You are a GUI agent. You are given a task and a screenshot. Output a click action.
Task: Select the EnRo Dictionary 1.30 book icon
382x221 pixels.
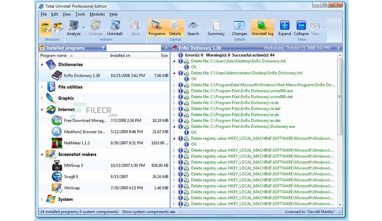(x=57, y=75)
